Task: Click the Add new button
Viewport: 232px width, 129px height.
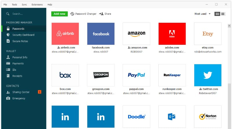Action: (x=59, y=14)
